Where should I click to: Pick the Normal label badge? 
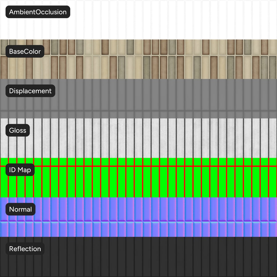(21, 209)
